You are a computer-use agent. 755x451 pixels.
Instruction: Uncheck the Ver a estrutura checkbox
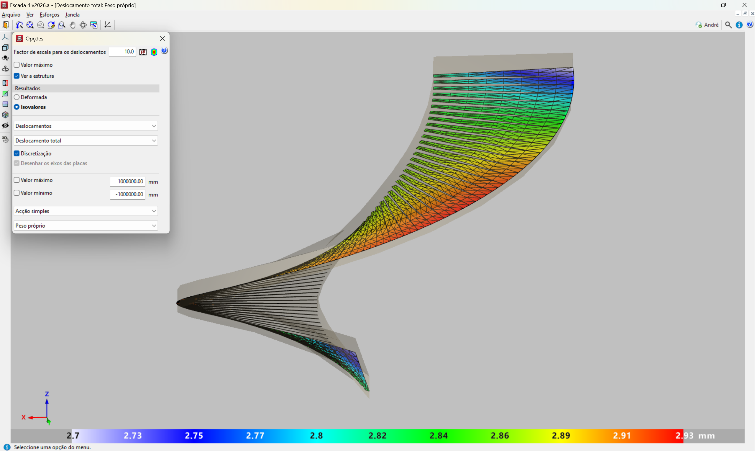(17, 76)
